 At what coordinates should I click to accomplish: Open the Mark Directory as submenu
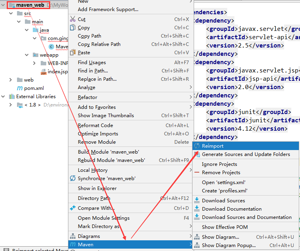point(131,226)
